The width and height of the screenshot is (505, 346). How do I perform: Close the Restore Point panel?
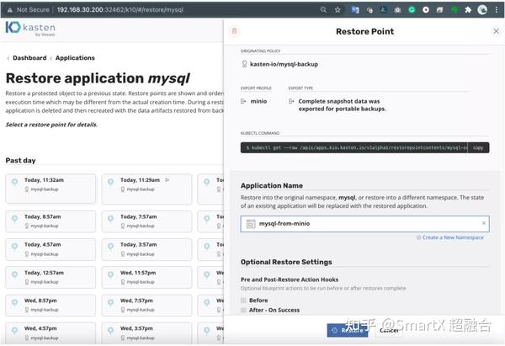[x=495, y=31]
